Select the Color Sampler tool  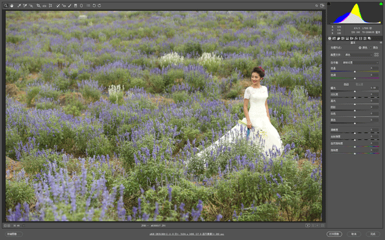coord(25,5)
